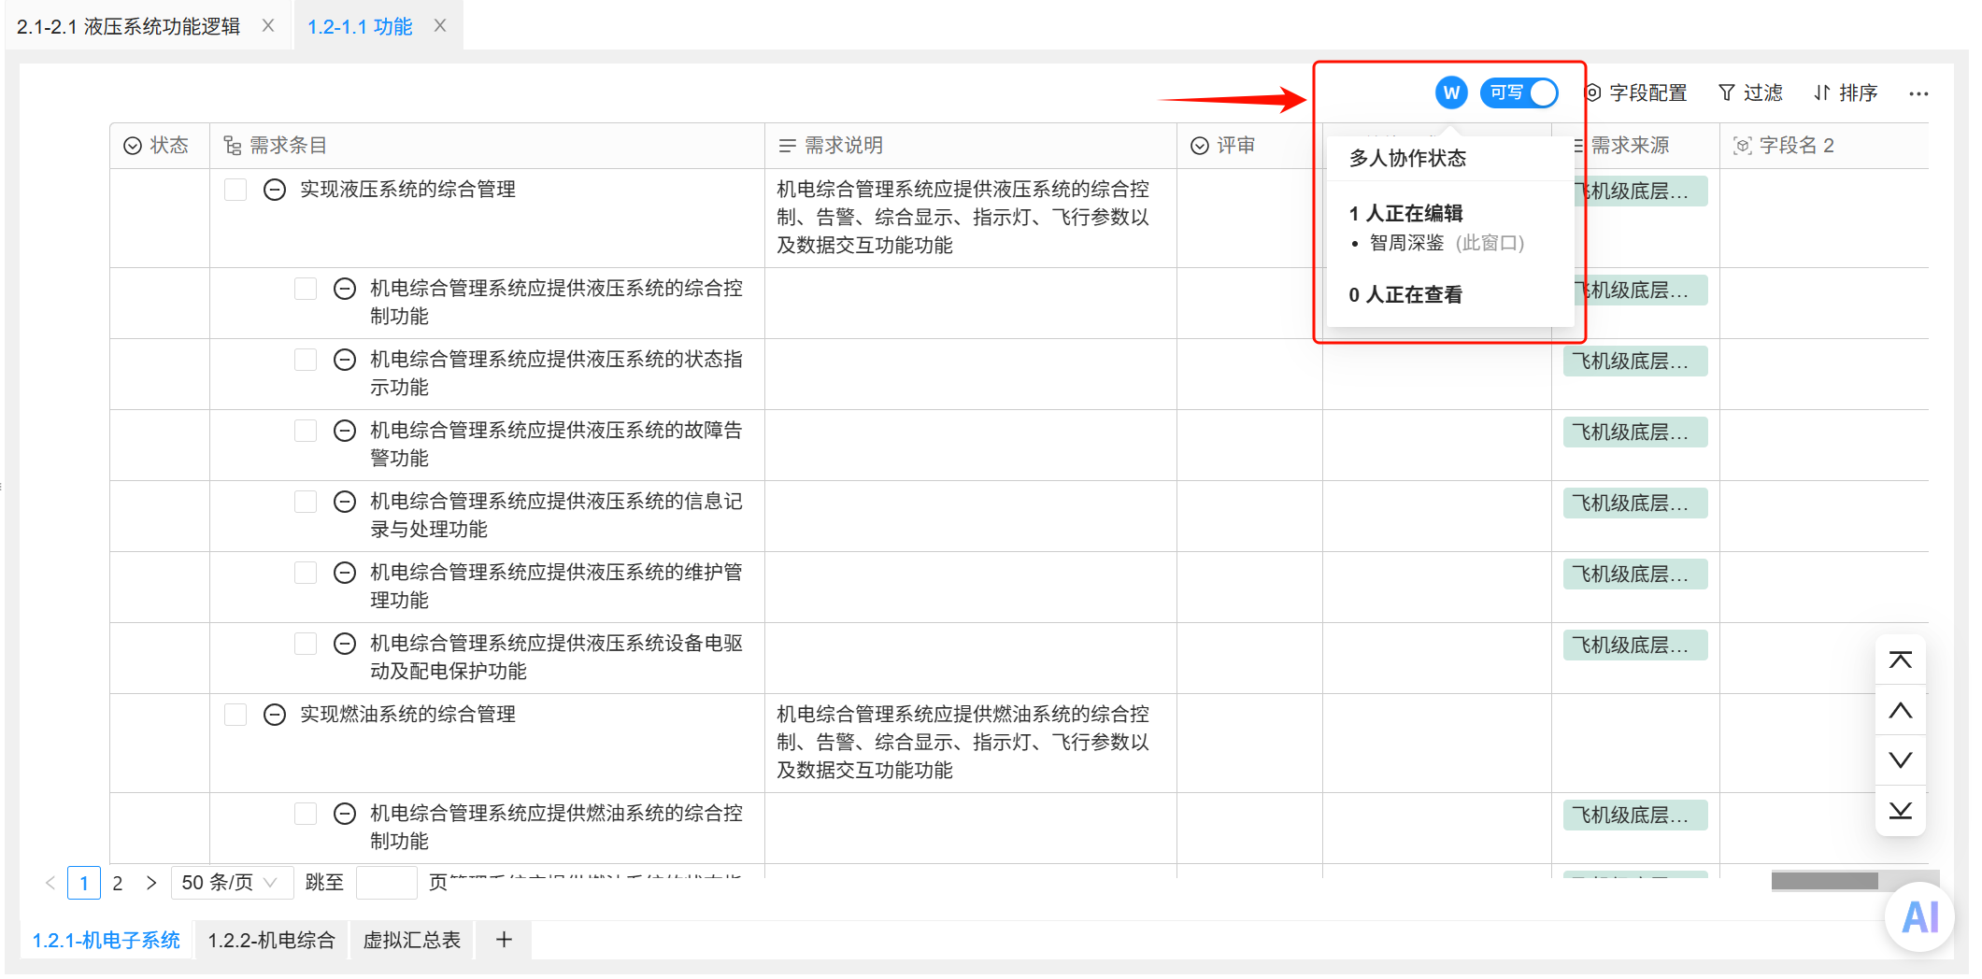
Task: Switch to 1.2.2-机电综合 sheet tab
Action: (271, 940)
